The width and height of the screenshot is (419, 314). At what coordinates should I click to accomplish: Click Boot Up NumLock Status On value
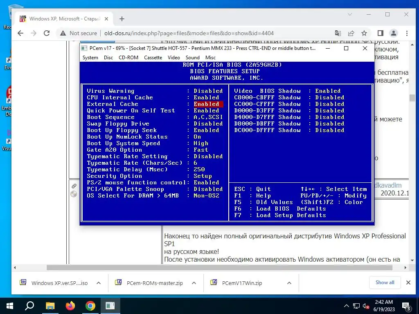pos(197,137)
